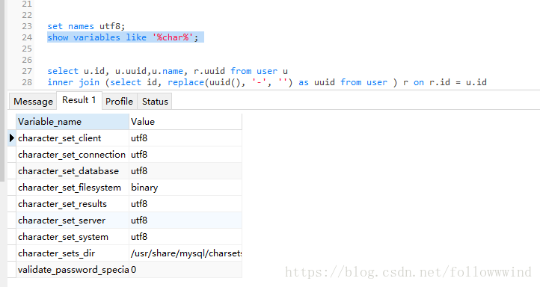Click utf8 value for character_set_client
This screenshot has width=540, height=287.
click(185, 138)
